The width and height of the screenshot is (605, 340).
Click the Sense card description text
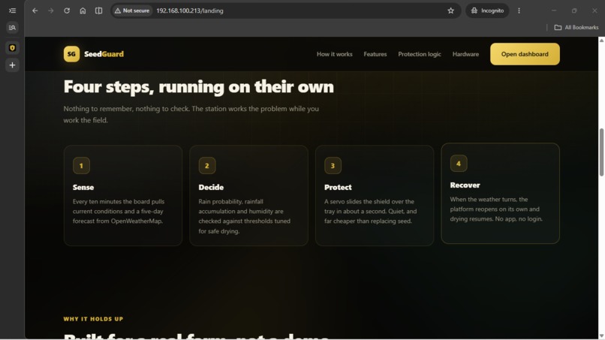[x=119, y=211]
